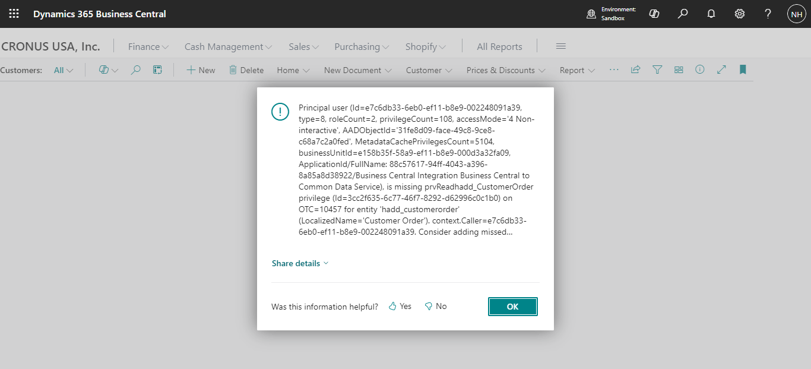Click the Share icon in the toolbar
The height and width of the screenshot is (369, 811).
635,70
